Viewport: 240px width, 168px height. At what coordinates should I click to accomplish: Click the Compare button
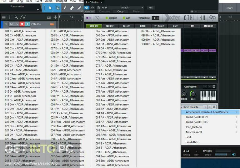coord(104,11)
